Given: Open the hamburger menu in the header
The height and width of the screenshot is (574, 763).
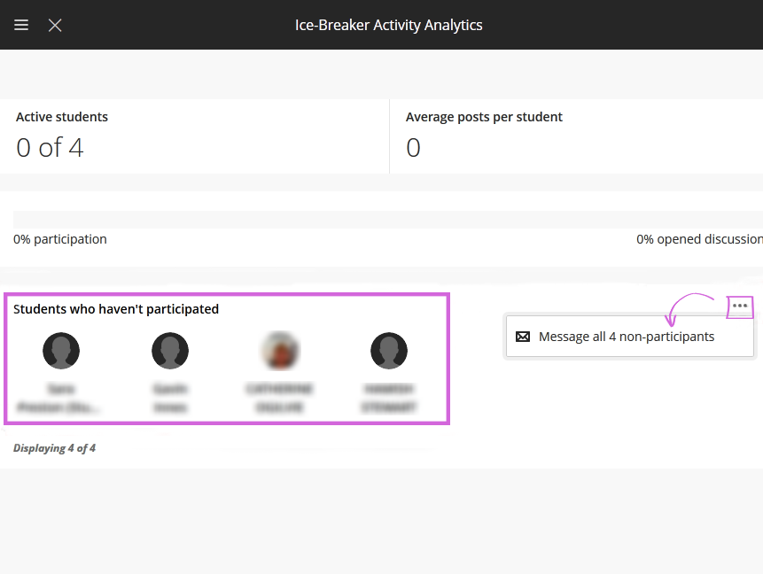Looking at the screenshot, I should (x=21, y=25).
